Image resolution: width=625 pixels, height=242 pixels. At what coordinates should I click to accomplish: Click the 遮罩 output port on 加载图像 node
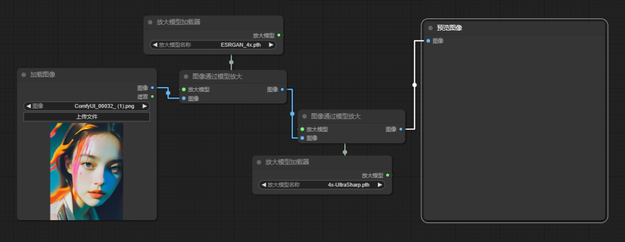pyautogui.click(x=152, y=96)
